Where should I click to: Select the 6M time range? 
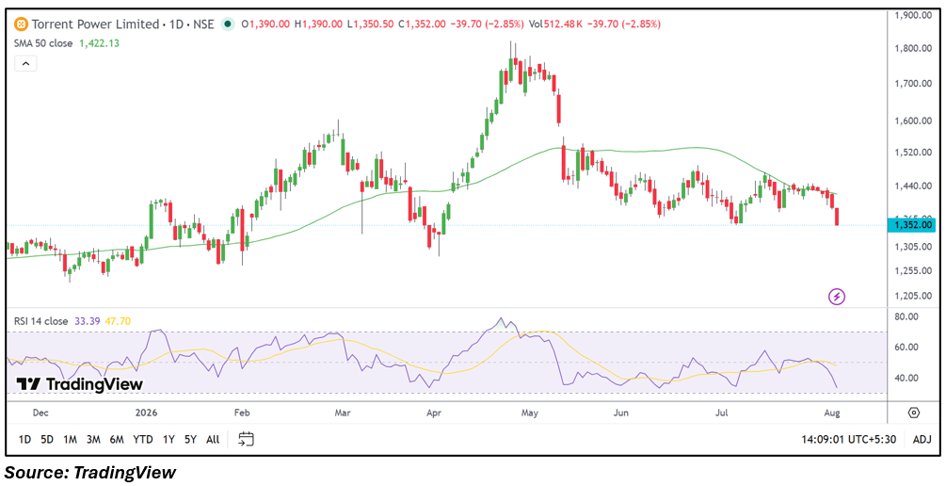(117, 440)
